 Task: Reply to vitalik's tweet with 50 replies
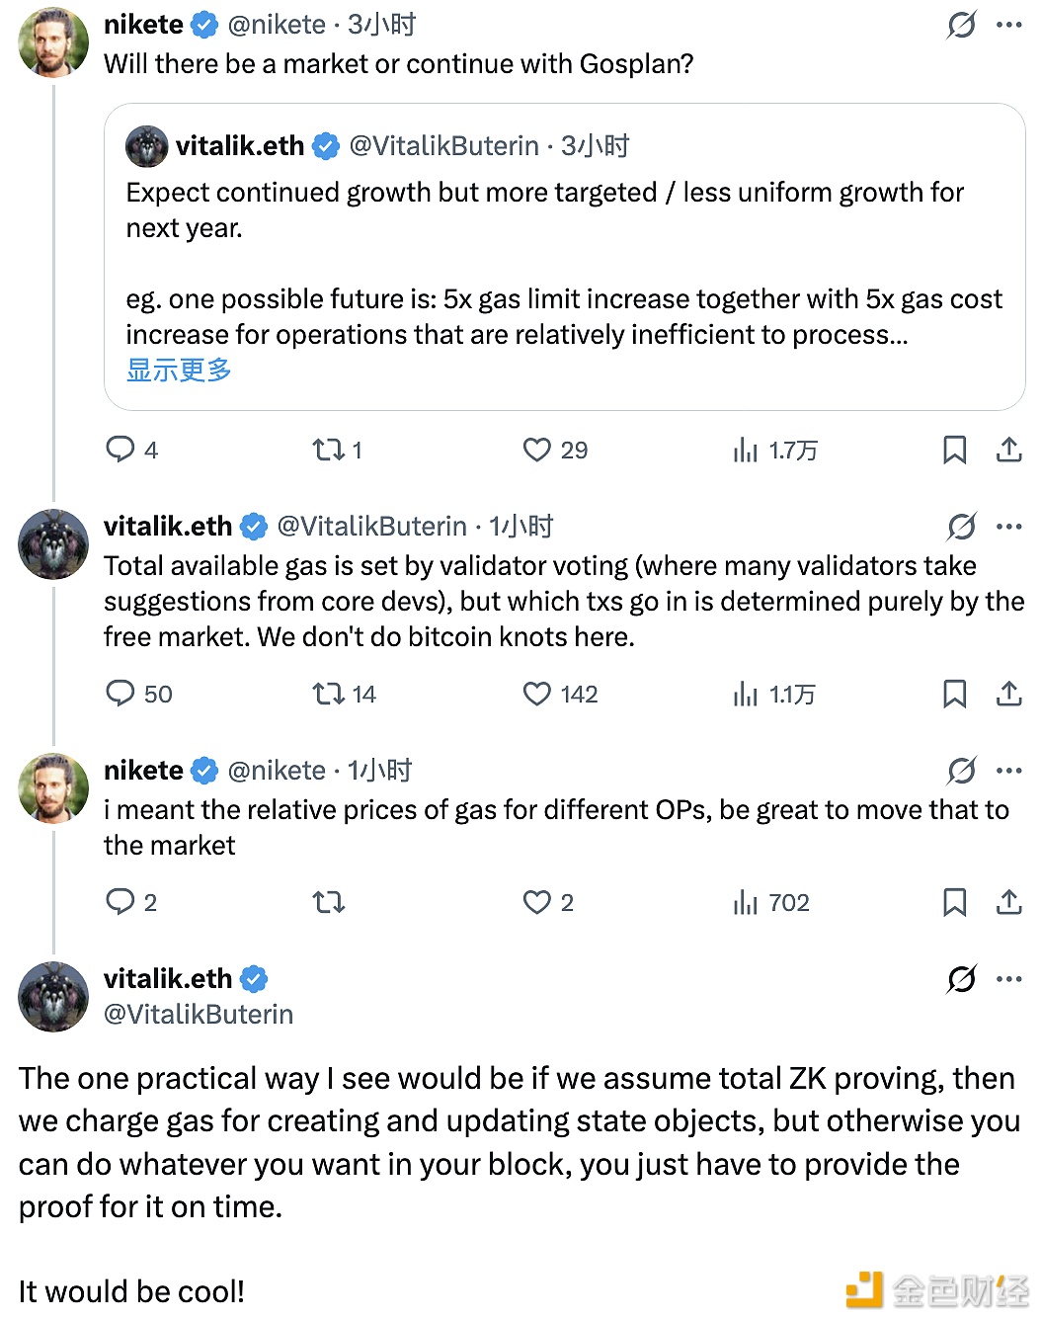click(x=120, y=695)
